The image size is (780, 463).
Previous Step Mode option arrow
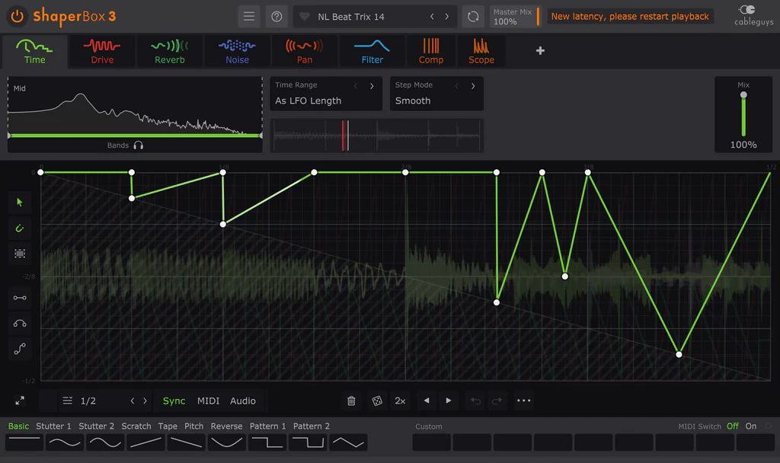tap(457, 85)
